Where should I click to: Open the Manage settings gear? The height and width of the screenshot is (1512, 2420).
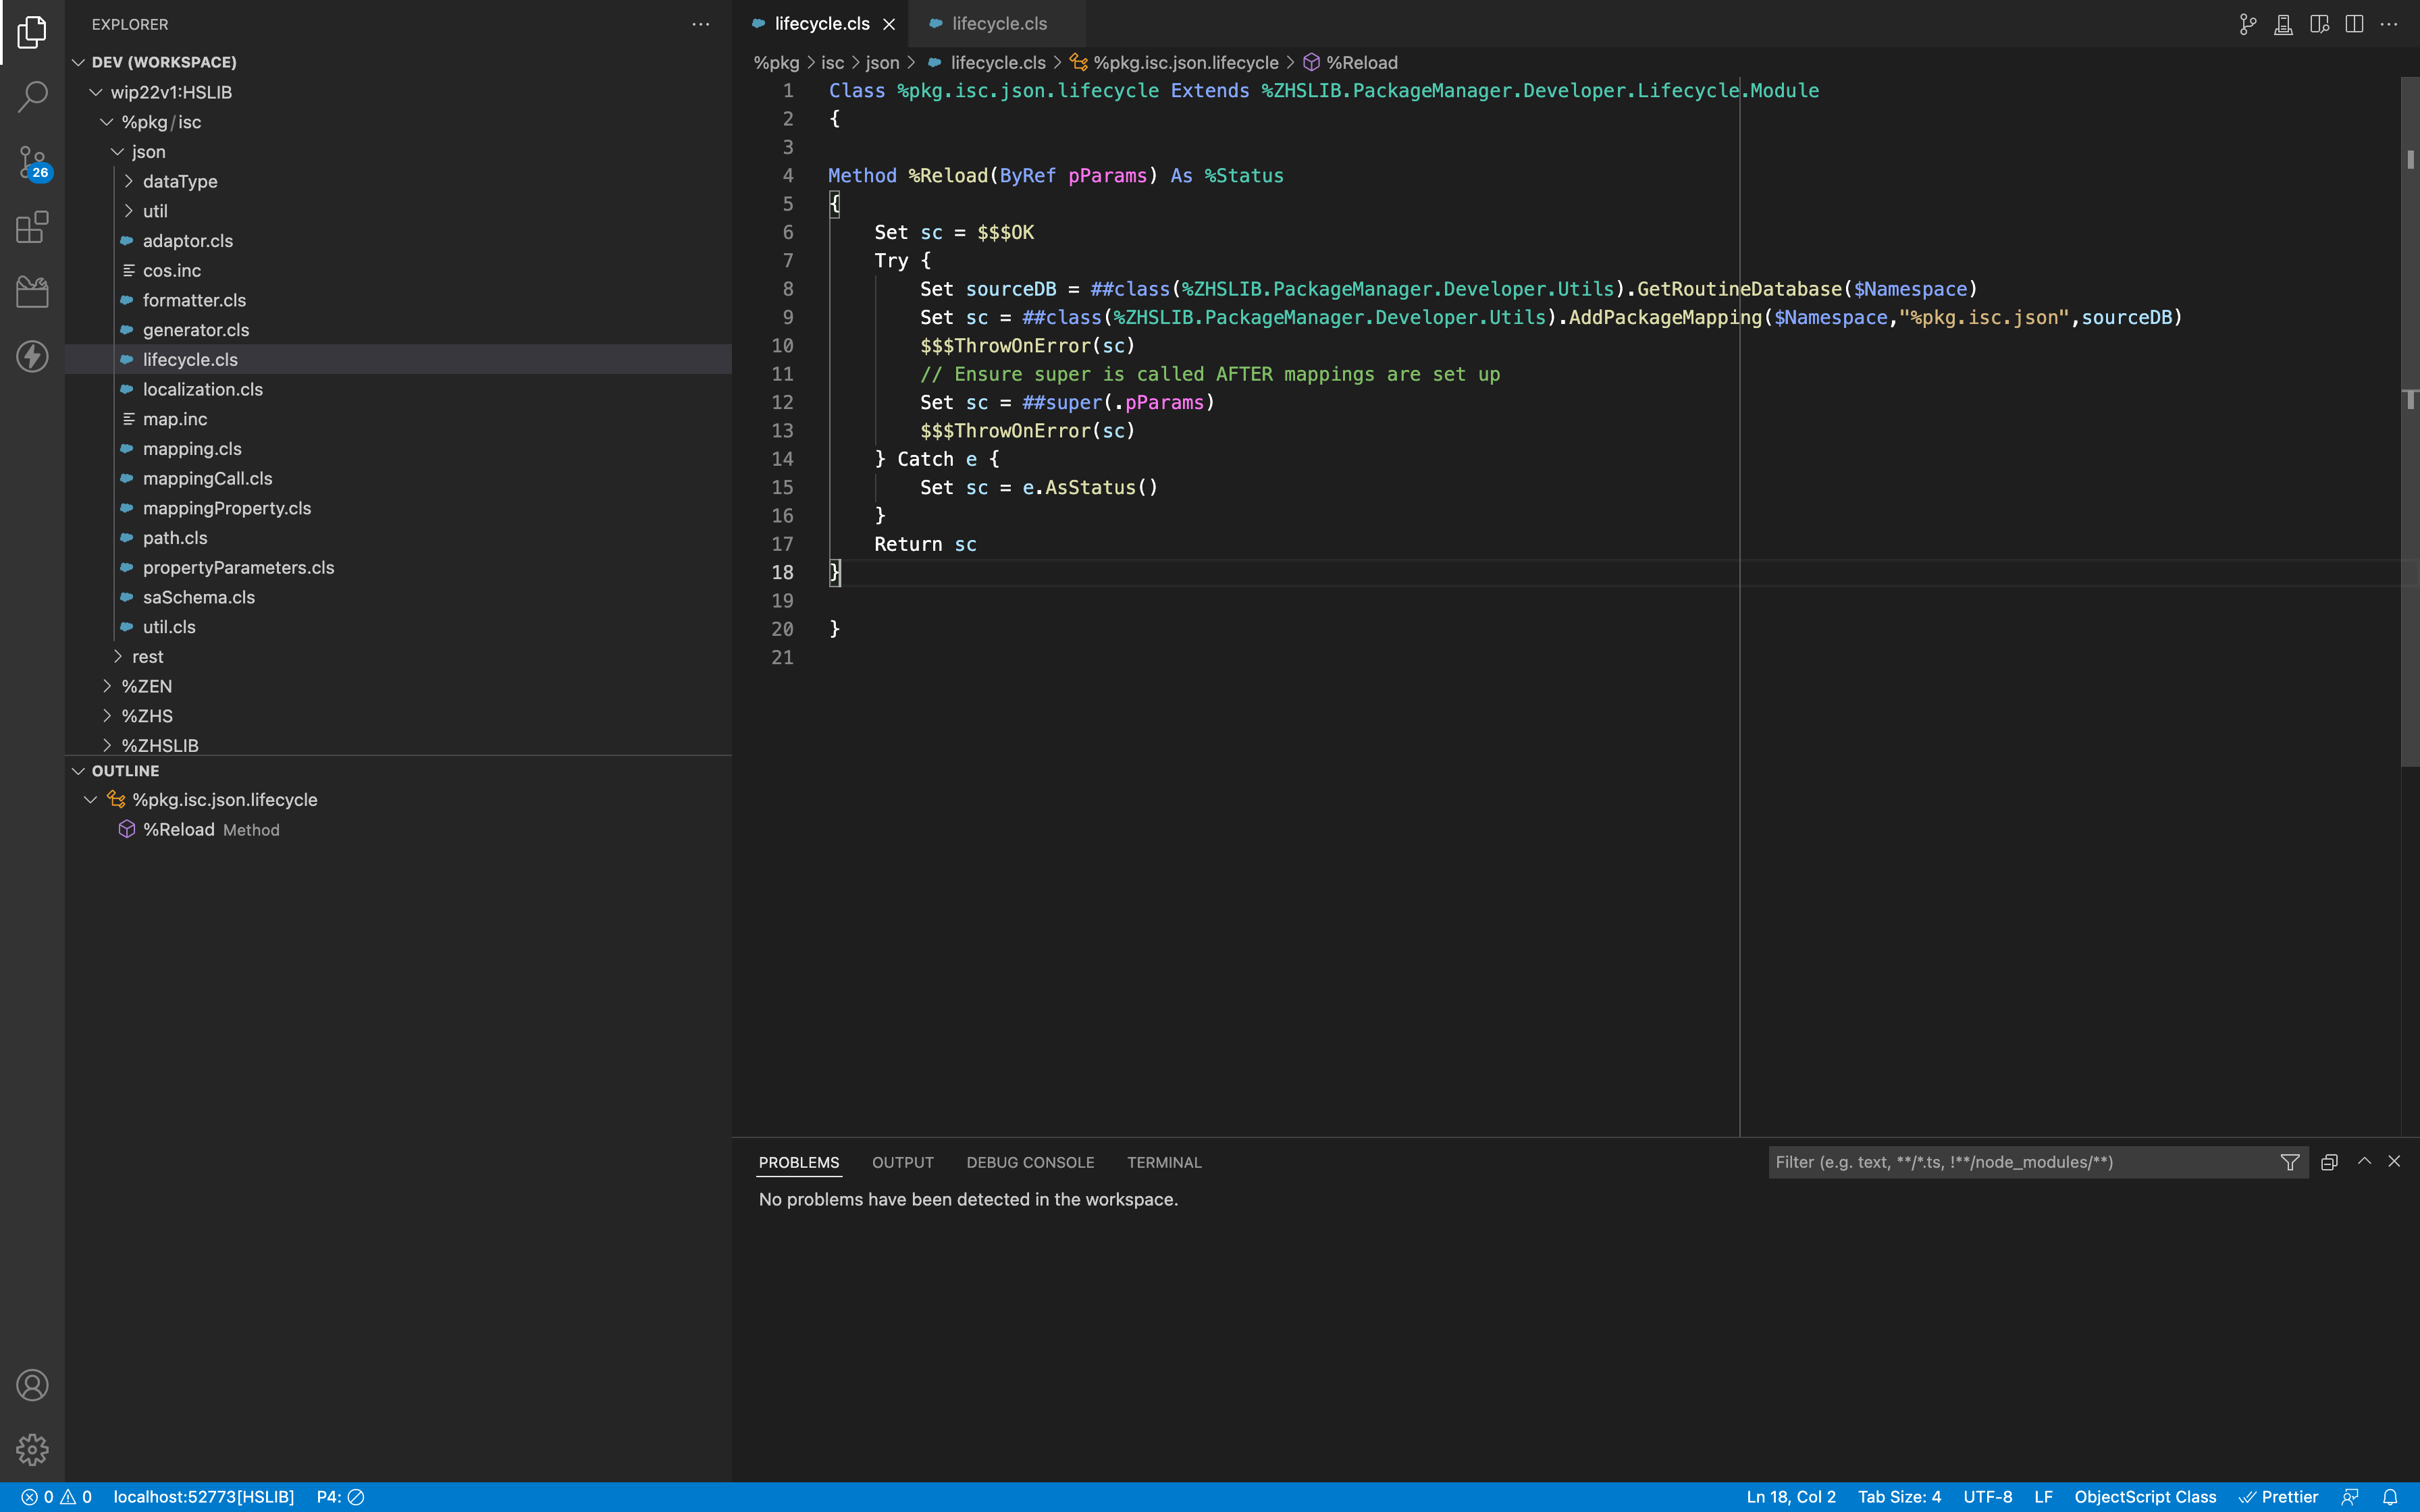33,1449
